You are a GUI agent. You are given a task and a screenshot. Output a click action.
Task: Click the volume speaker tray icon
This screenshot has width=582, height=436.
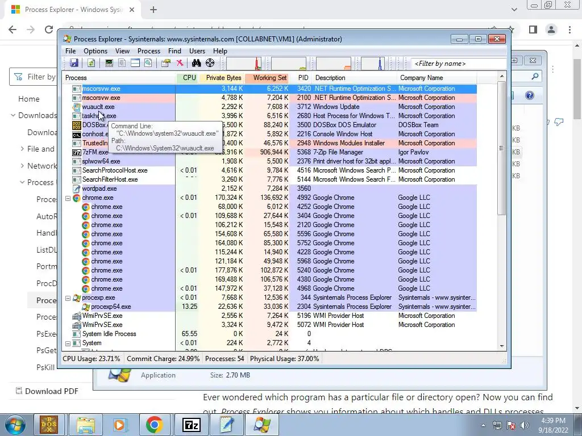tap(524, 426)
